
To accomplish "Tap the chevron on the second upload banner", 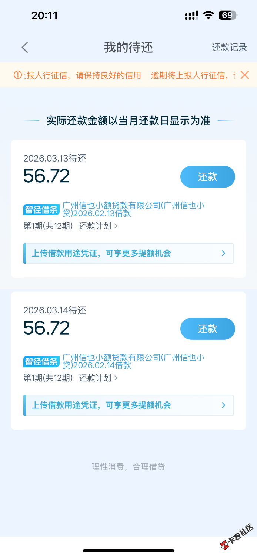I will (x=223, y=405).
